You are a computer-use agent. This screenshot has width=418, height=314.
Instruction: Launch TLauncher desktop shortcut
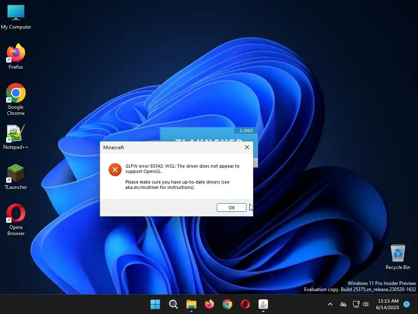[16, 177]
